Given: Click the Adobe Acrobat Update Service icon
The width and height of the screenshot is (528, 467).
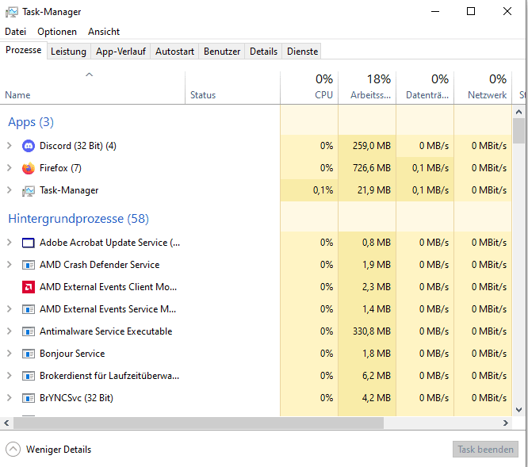Looking at the screenshot, I should 29,243.
